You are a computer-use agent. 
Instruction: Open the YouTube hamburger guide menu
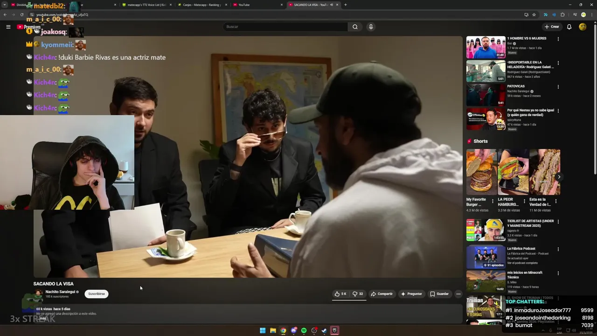tap(8, 27)
